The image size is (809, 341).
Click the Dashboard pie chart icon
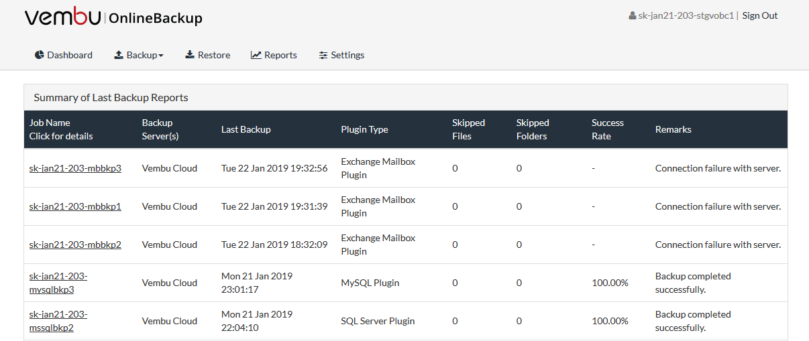[x=40, y=55]
